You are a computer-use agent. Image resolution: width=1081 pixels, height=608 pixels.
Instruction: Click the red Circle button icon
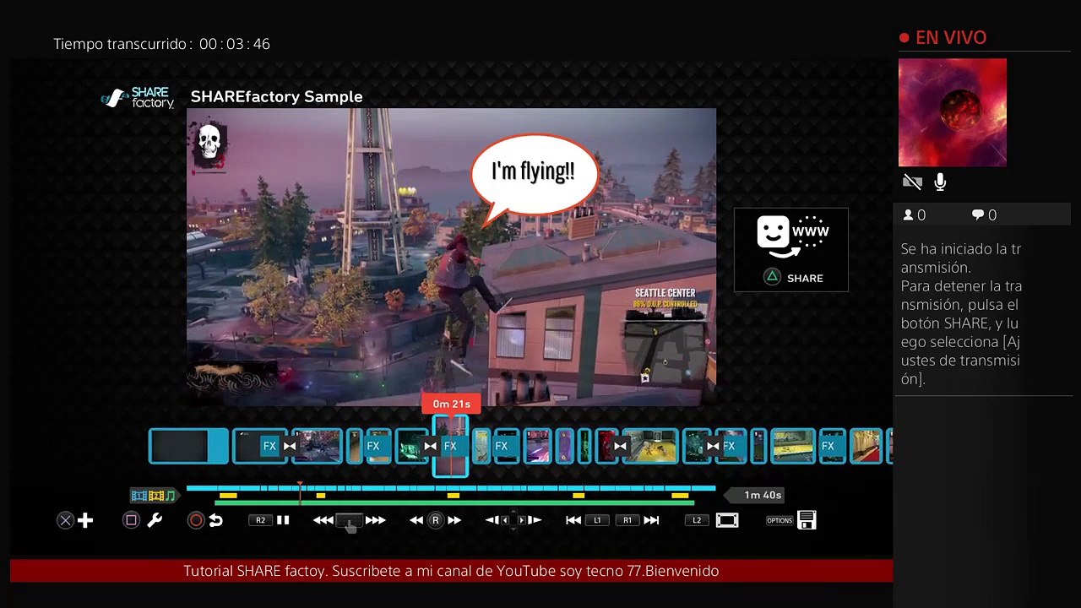196,520
